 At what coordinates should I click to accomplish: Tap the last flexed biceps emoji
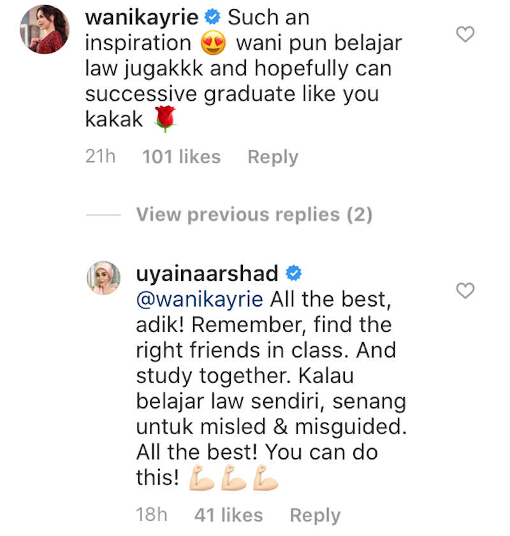[x=266, y=478]
